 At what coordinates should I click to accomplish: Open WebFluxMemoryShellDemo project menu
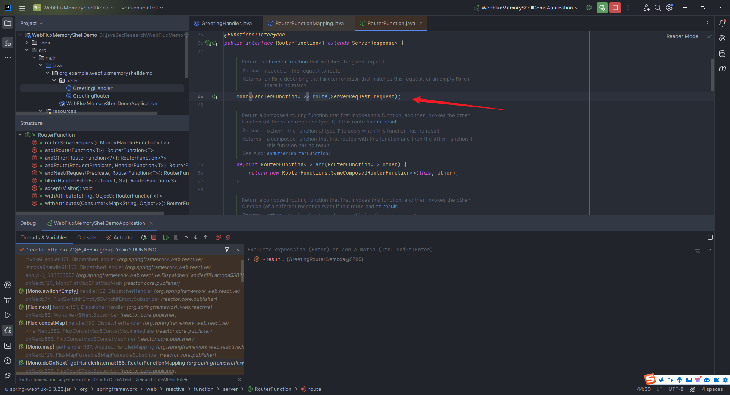[x=74, y=8]
